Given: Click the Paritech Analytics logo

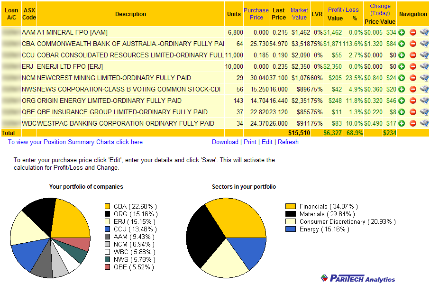Looking at the screenshot, I should [x=358, y=278].
